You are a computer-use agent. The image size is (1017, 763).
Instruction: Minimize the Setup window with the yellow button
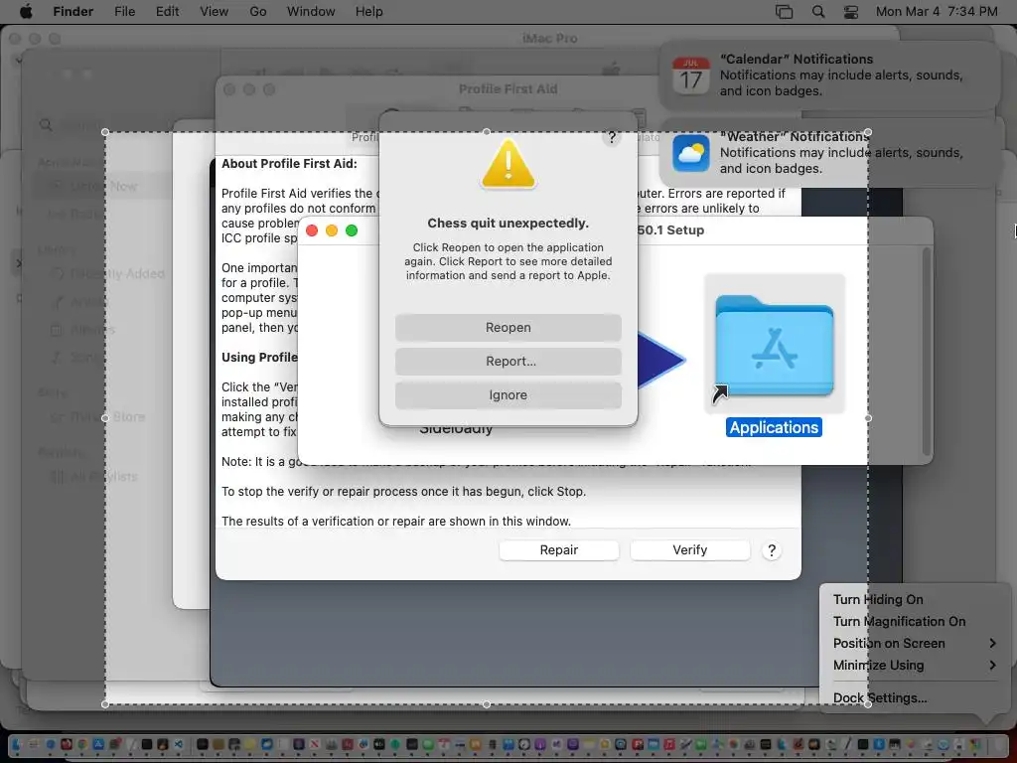click(332, 230)
